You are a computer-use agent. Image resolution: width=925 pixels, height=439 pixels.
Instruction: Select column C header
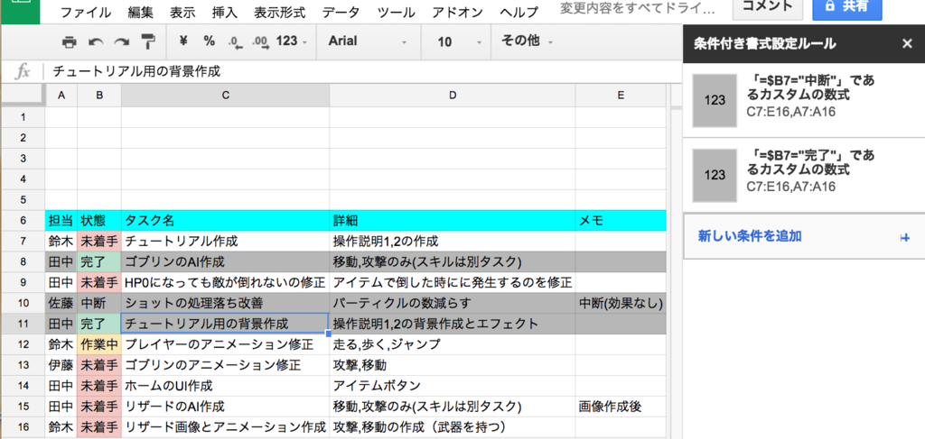click(225, 96)
